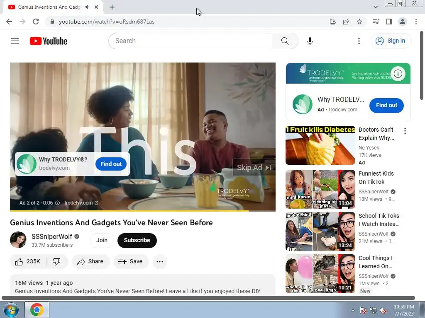Toggle the browser side panel
Screen dimensions: 425x318
tap(389, 22)
